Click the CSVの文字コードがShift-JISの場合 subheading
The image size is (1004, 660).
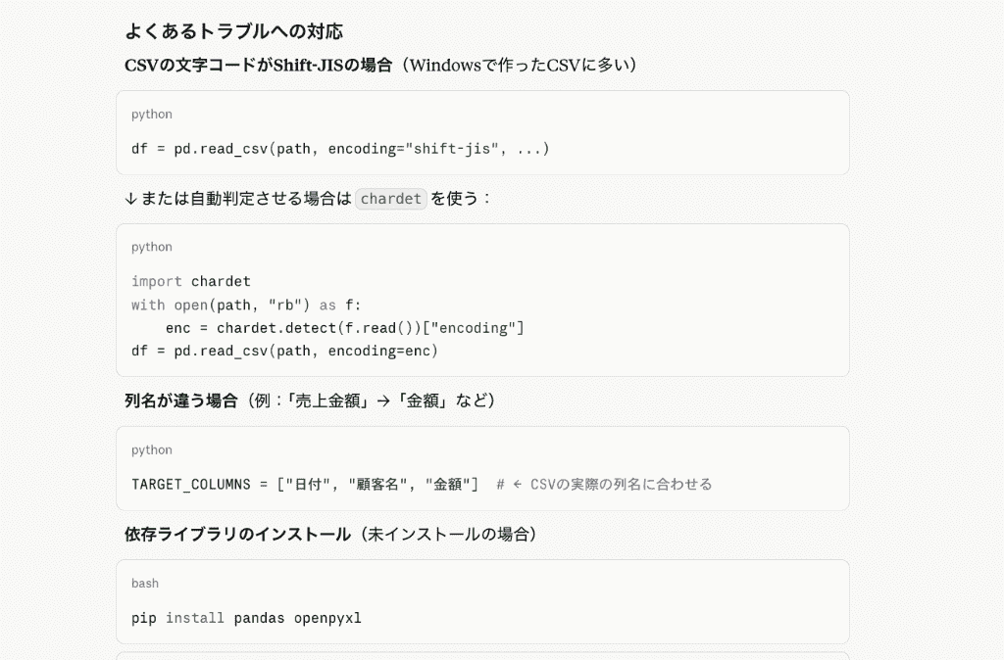point(258,66)
